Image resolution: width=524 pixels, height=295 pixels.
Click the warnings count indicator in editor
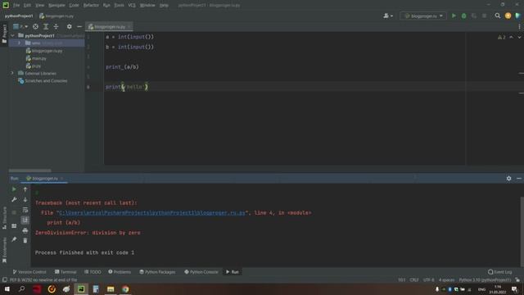(x=502, y=37)
